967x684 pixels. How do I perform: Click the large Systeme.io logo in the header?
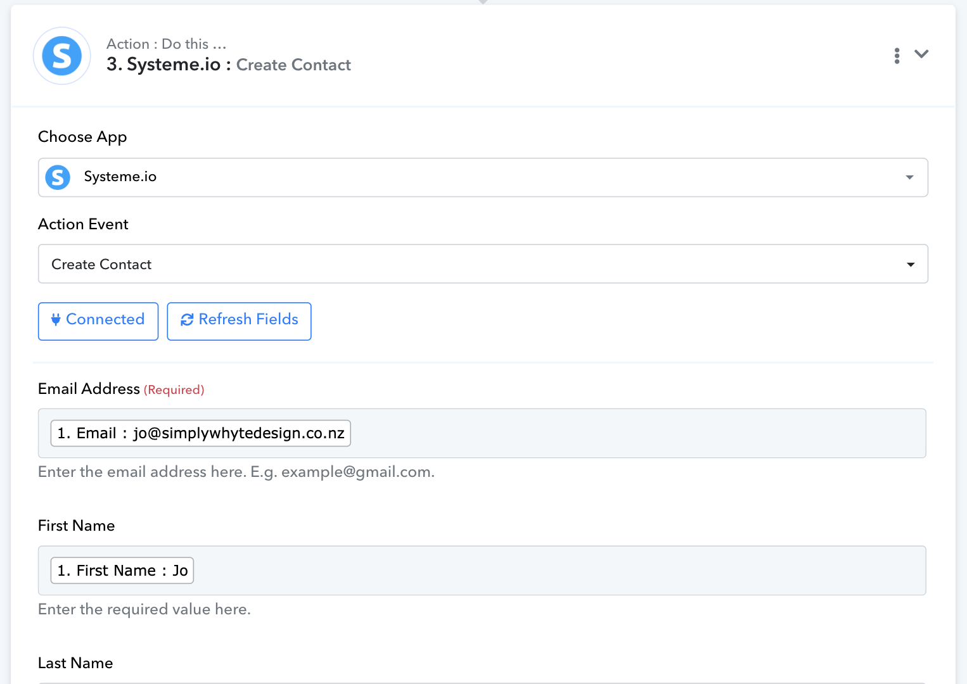click(x=62, y=56)
